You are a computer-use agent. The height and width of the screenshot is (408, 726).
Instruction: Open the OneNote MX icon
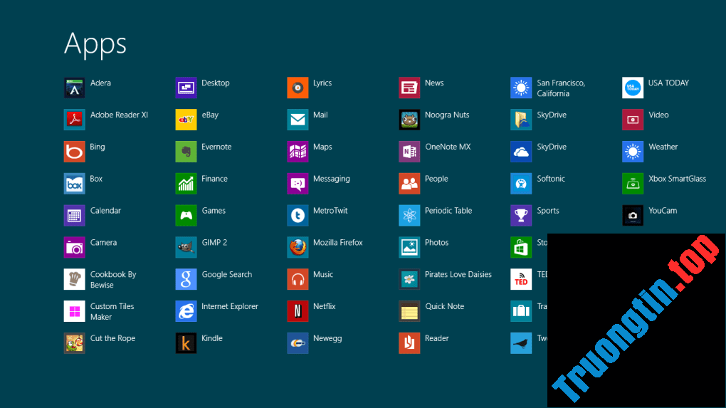[x=409, y=152]
